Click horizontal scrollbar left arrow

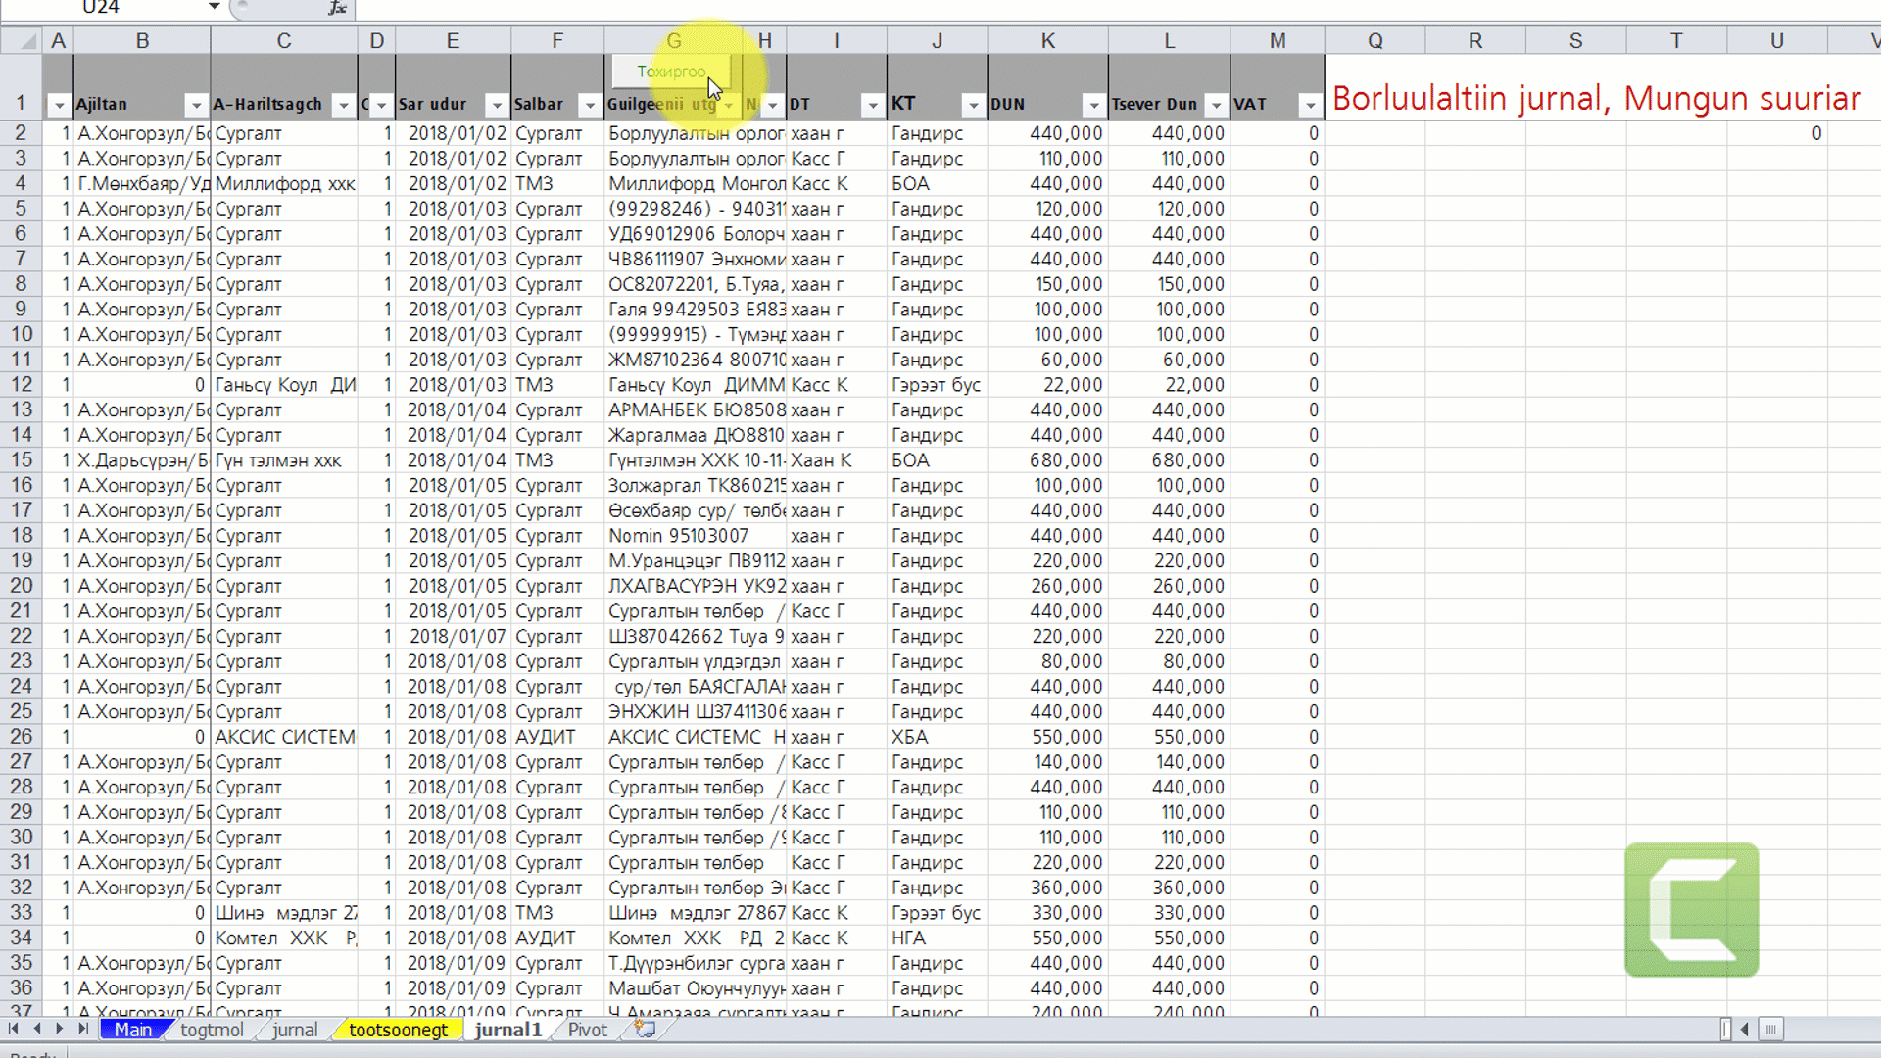[x=1745, y=1029]
